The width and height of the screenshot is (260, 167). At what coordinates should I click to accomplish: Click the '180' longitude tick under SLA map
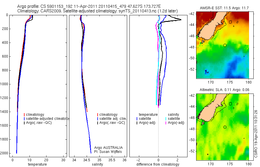tap(248, 164)
